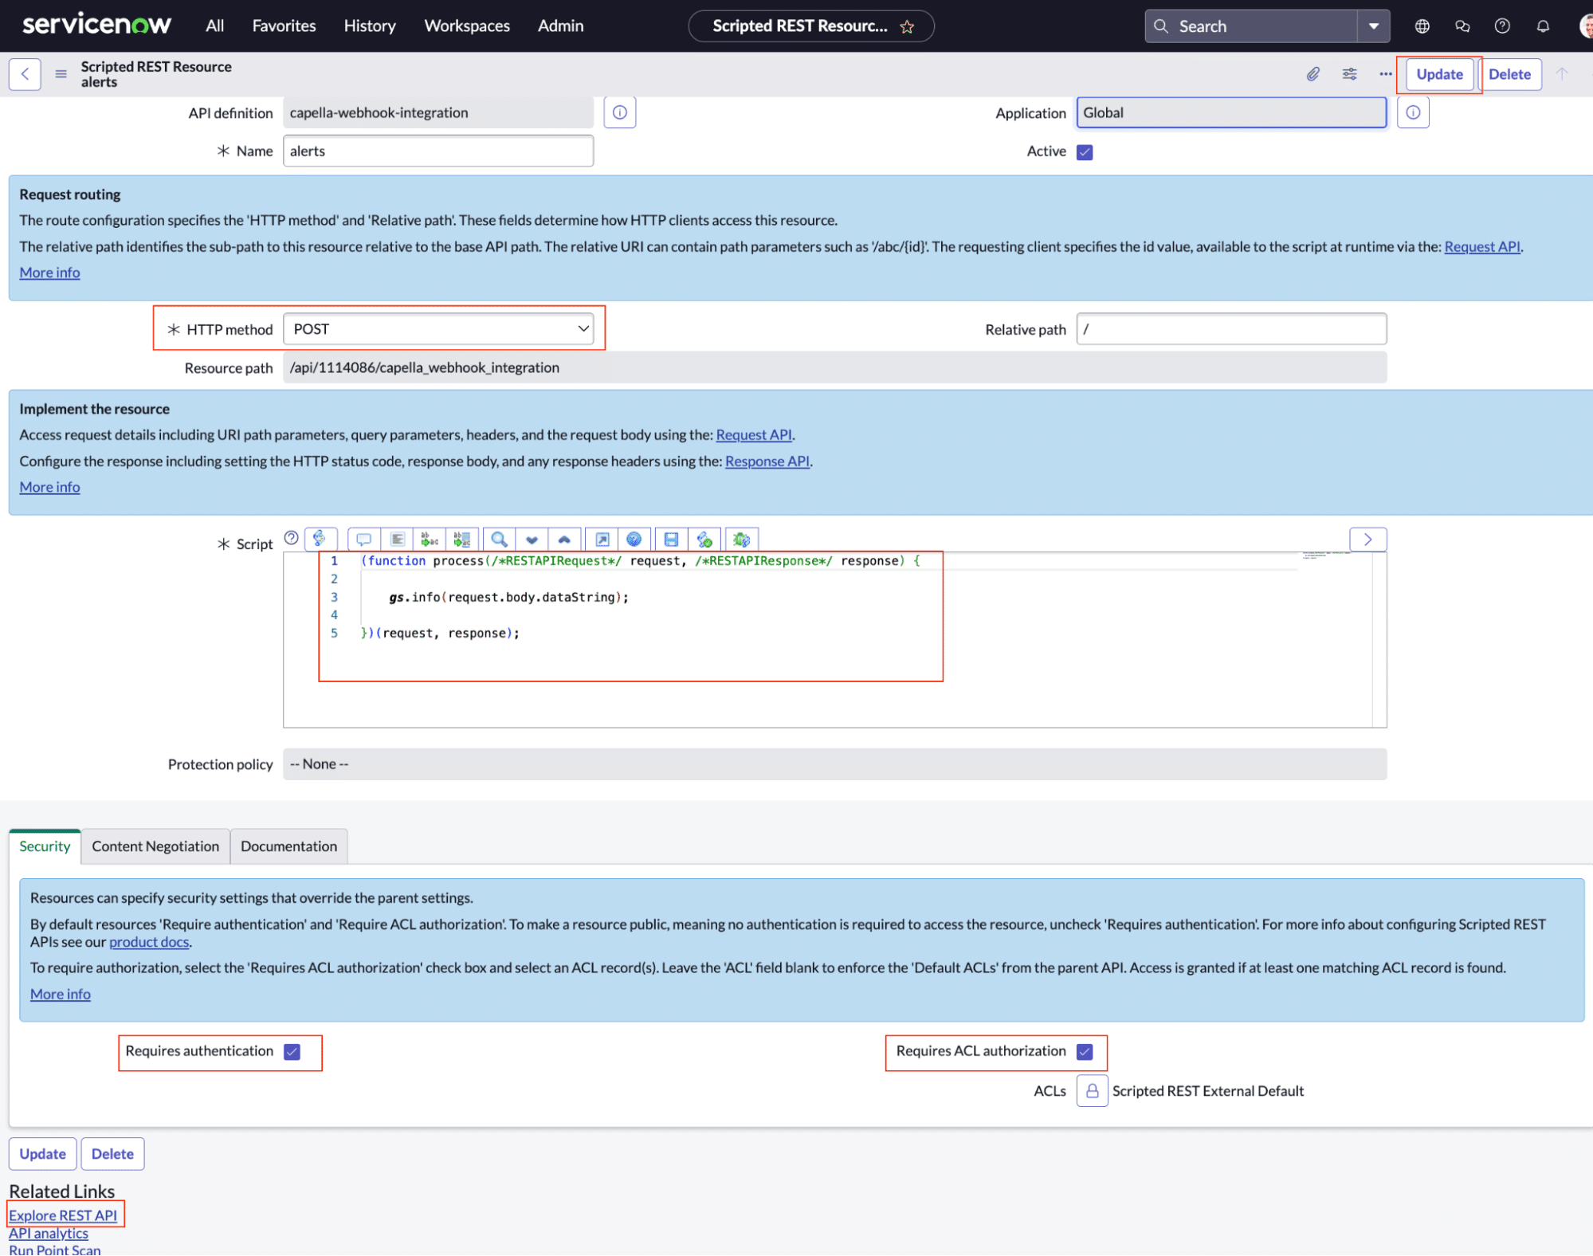Open the script search tool (magnifying glass)
1593x1256 pixels.
click(500, 540)
